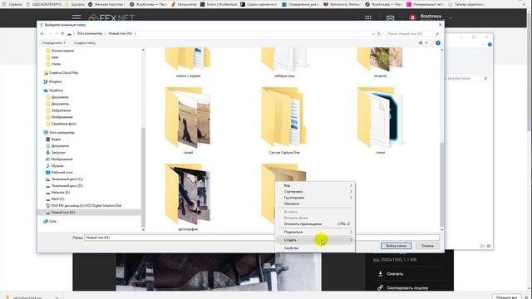This screenshot has width=532, height=299.
Task: Click Новый том (H:) in the address path
Action: (x=120, y=34)
